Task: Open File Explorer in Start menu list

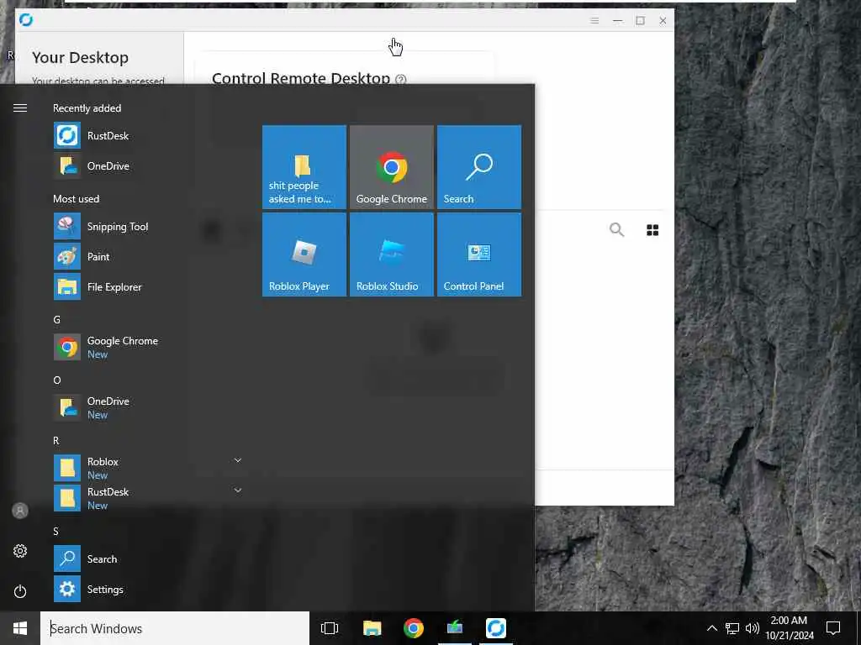Action: tap(148, 287)
